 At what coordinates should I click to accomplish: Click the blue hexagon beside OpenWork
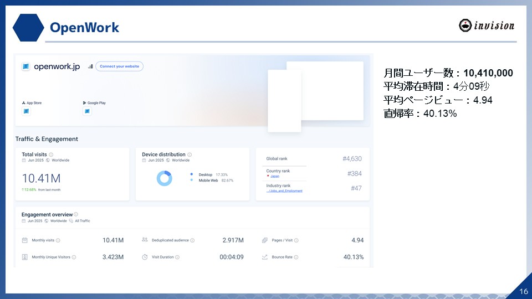click(28, 28)
